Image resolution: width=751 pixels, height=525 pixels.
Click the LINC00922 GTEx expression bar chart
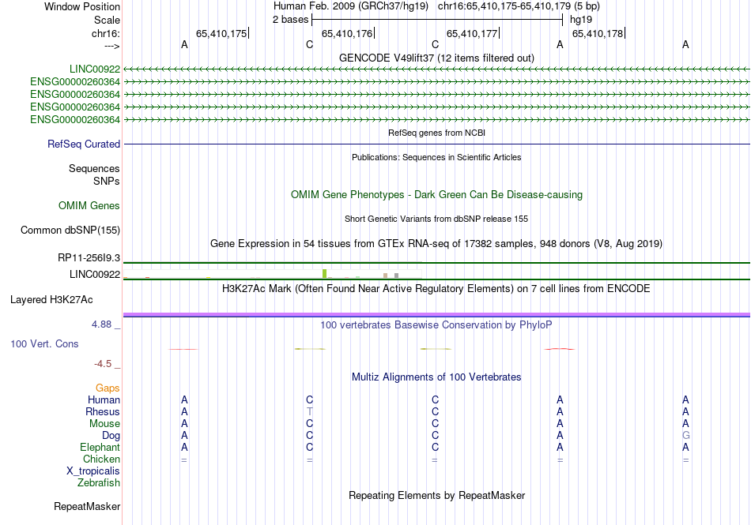[x=273, y=274]
